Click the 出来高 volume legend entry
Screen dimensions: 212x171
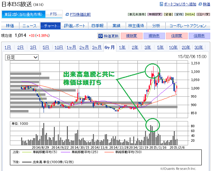tap(48, 162)
